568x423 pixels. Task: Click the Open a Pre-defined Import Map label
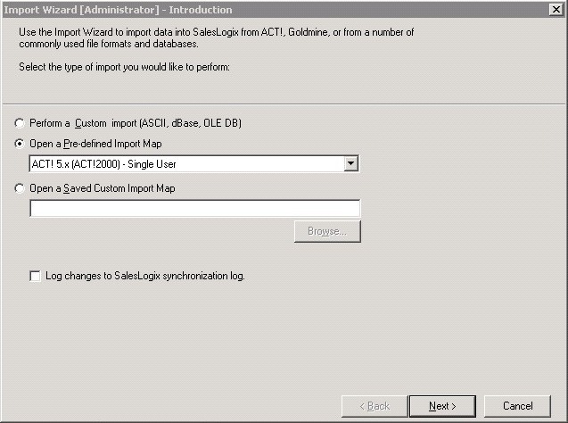coord(95,144)
